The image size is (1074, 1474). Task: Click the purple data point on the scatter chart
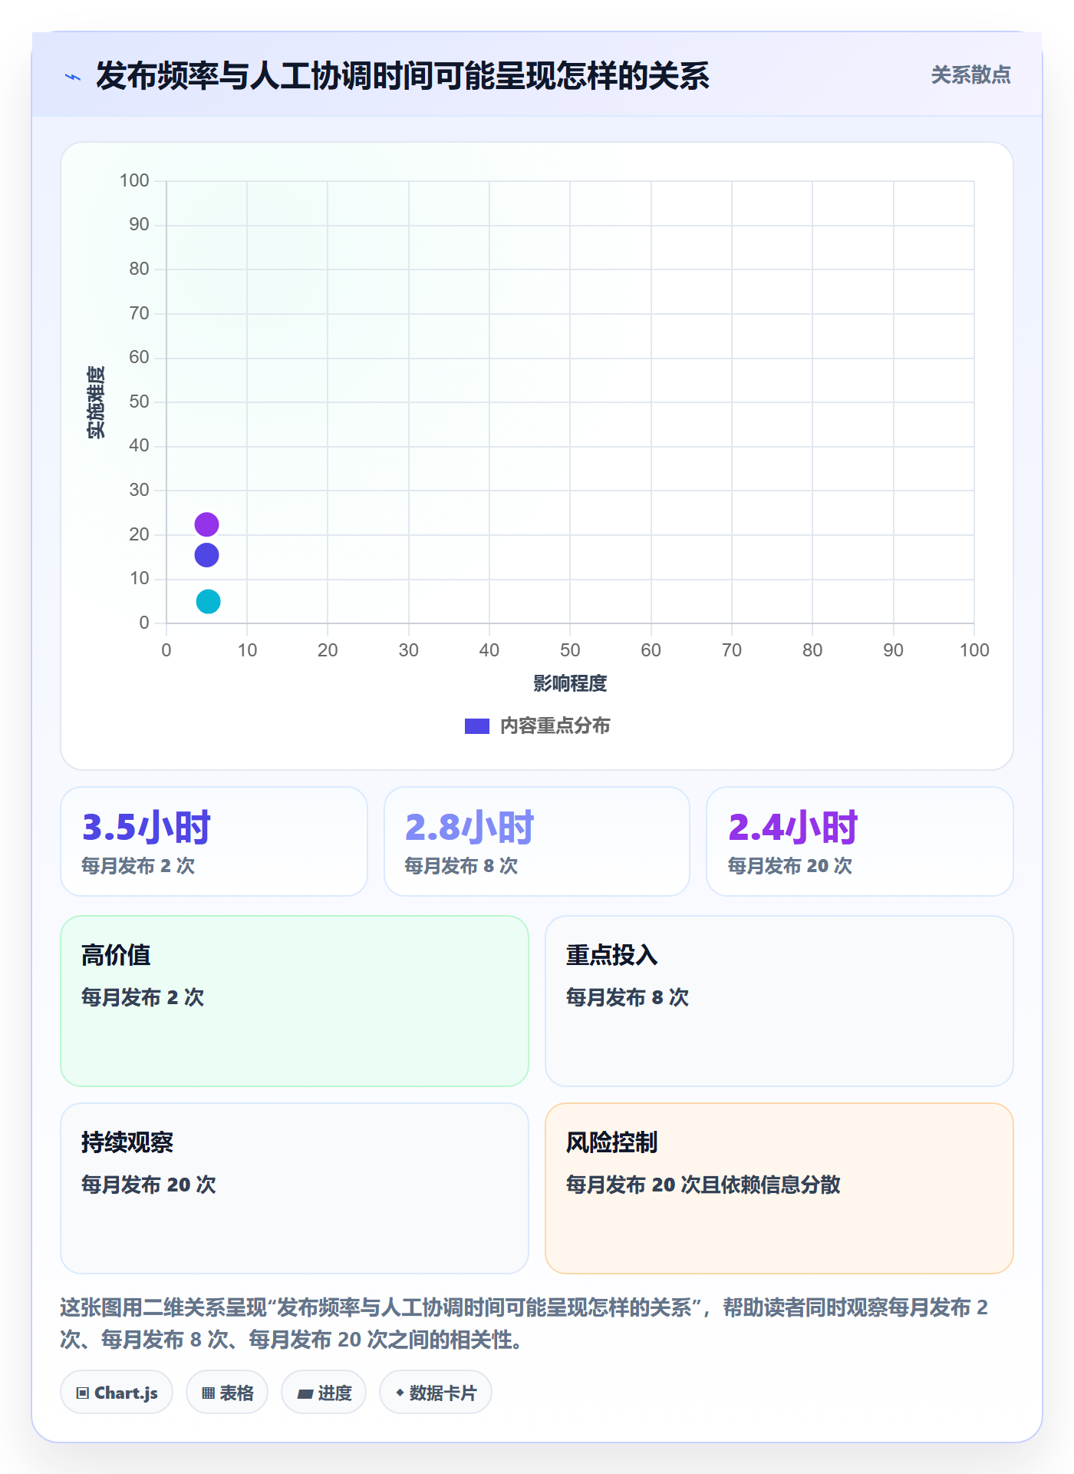click(x=206, y=524)
